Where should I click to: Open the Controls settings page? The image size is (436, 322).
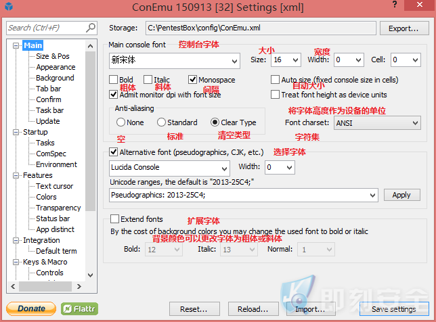49,273
